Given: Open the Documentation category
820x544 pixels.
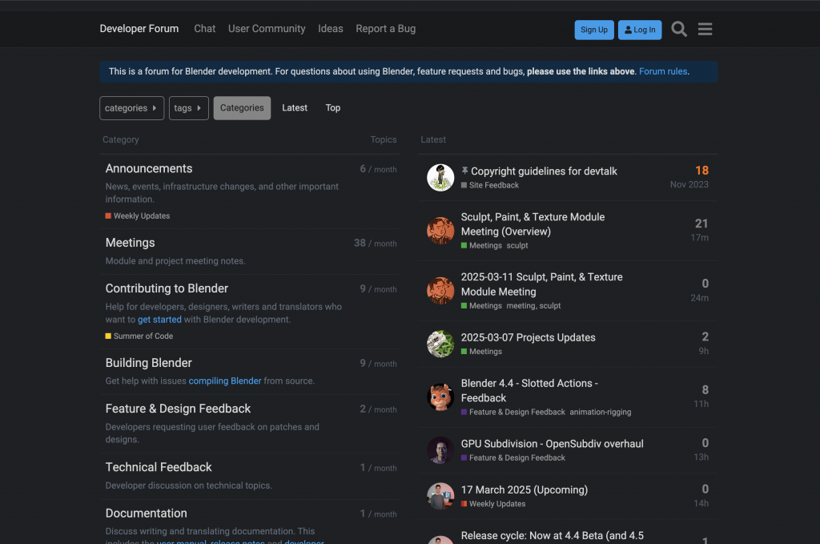Looking at the screenshot, I should coord(147,513).
